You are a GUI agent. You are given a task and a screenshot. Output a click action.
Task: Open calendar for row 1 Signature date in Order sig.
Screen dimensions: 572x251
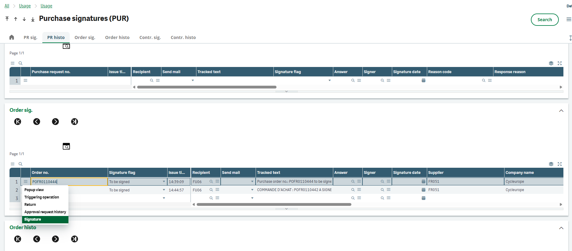pos(423,182)
